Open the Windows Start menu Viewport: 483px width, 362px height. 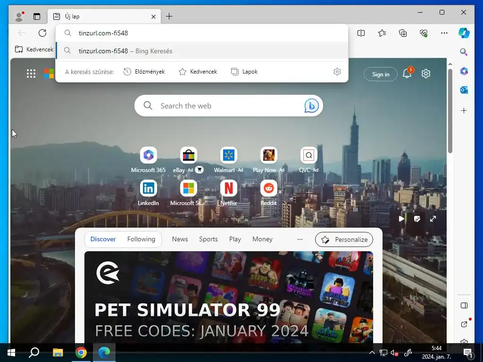pos(11,353)
